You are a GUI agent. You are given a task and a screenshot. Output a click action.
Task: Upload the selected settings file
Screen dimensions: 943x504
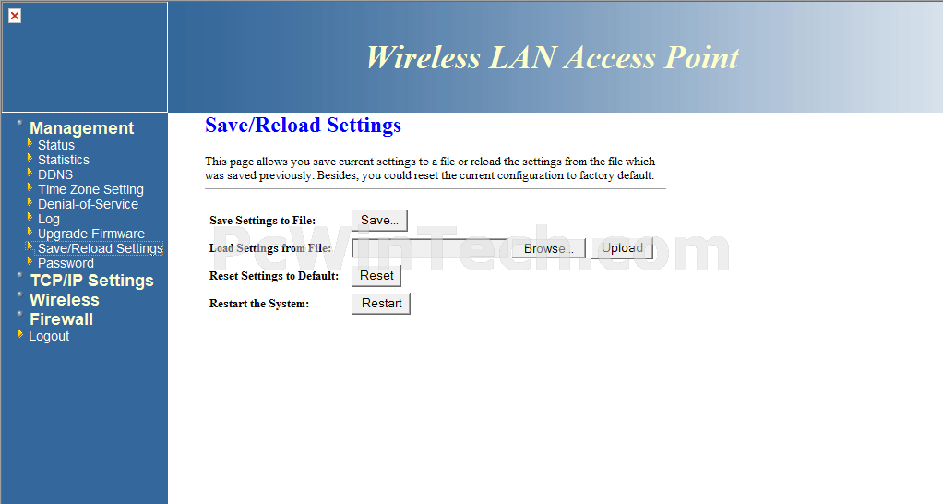623,247
